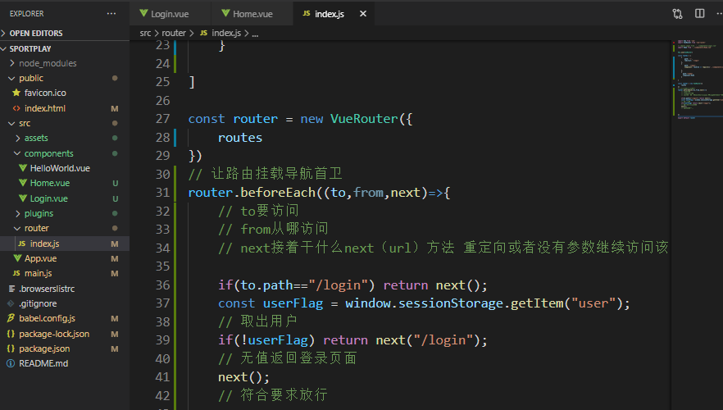Close the index.js editor tab
The width and height of the screenshot is (723, 410).
(x=363, y=14)
